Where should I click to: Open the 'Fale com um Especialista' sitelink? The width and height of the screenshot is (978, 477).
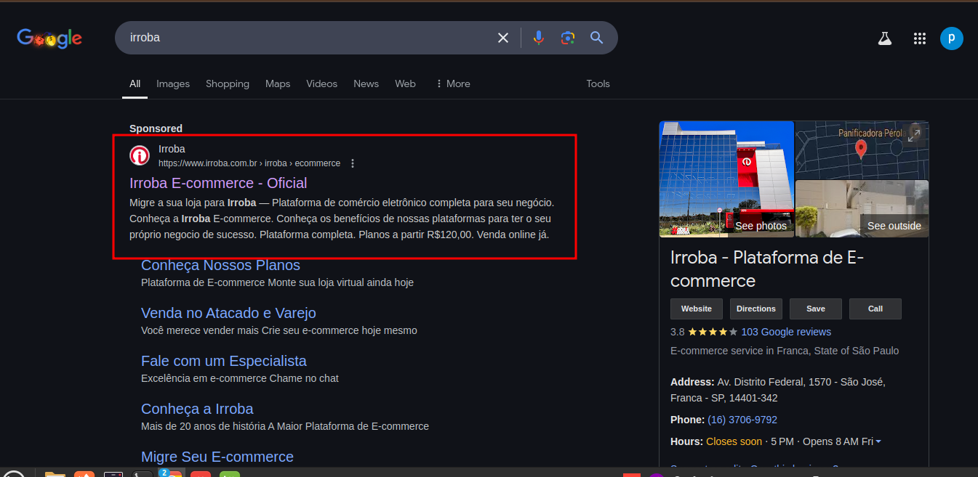(224, 361)
